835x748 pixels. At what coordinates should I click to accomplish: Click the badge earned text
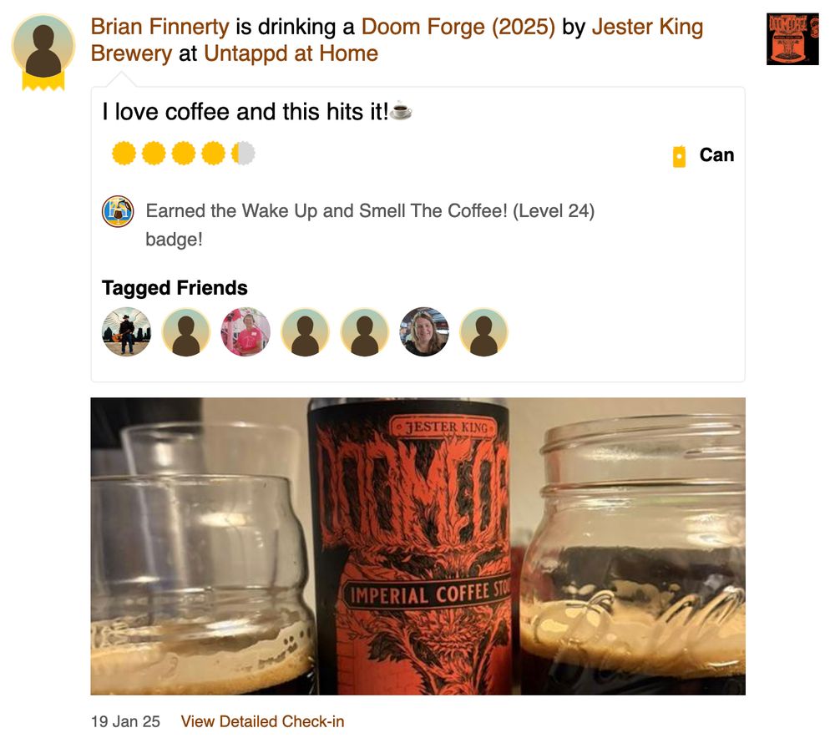click(370, 225)
